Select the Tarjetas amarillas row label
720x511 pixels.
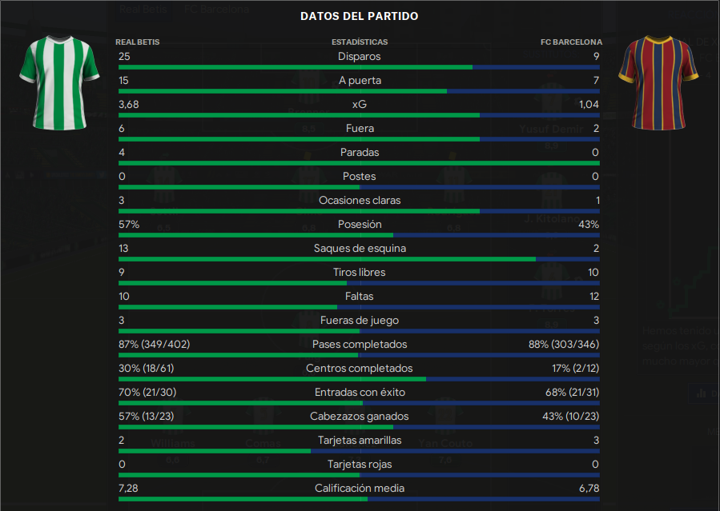(x=360, y=441)
